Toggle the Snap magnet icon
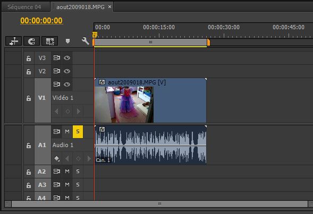Screen dimensions: 313x214 click(31, 41)
